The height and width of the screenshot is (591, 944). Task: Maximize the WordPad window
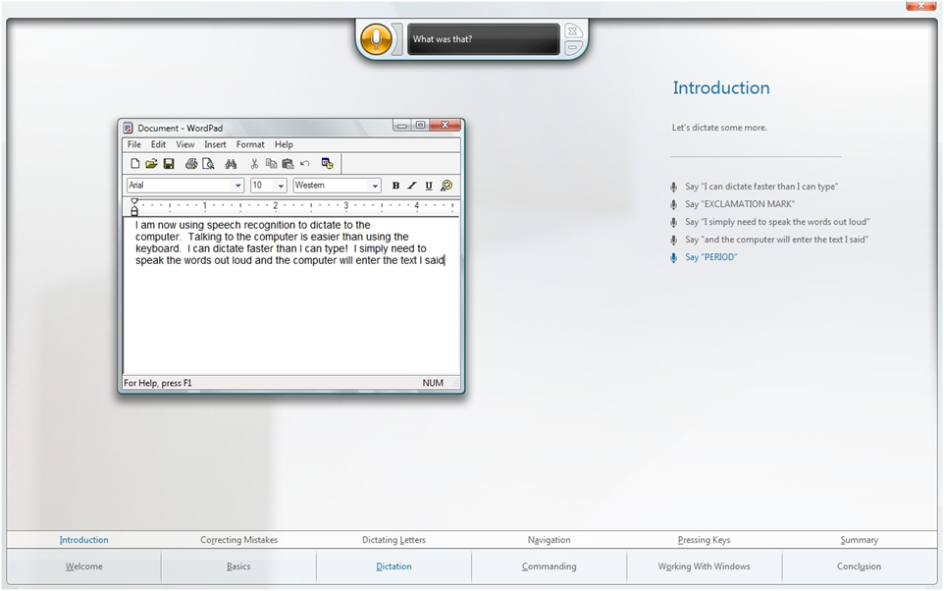point(420,126)
